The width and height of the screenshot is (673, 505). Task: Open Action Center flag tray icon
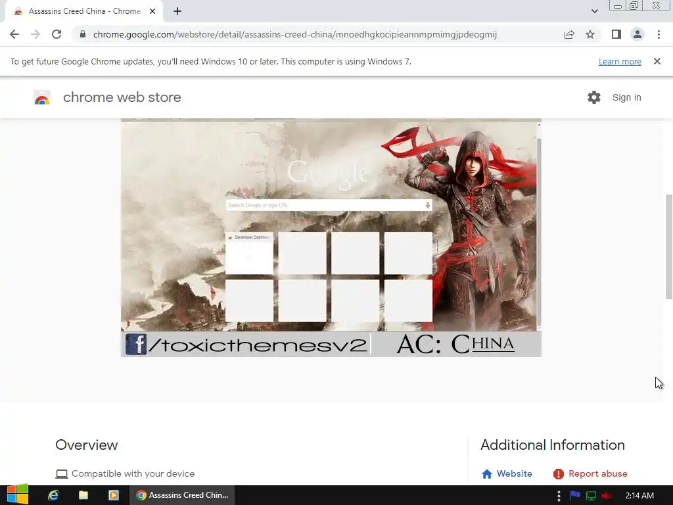point(574,496)
